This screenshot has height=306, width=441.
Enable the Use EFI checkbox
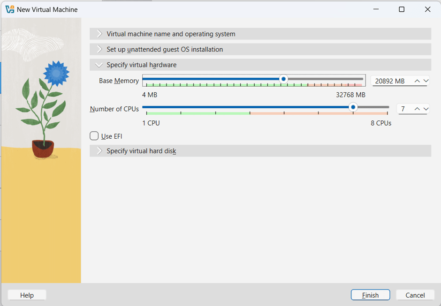click(x=94, y=136)
